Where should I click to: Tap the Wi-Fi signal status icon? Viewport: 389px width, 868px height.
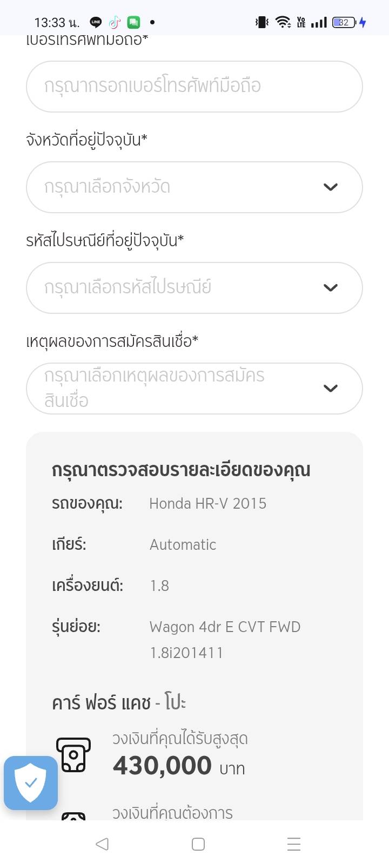click(x=283, y=22)
